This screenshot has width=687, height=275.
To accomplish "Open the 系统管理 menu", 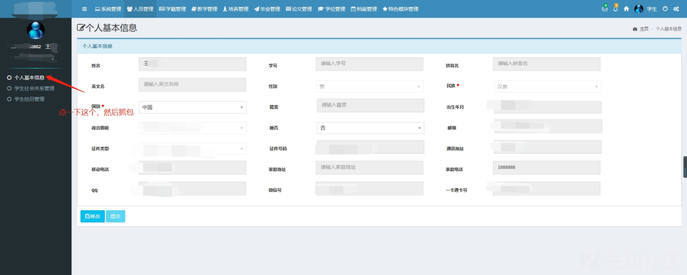I will pos(108,9).
